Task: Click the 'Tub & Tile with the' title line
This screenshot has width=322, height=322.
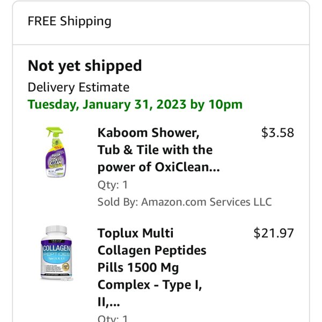Action: (155, 150)
